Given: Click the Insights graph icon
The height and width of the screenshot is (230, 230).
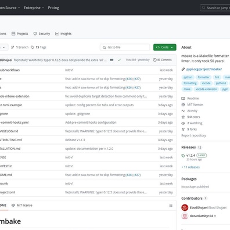Looking at the screenshot, I should tap(57, 34).
